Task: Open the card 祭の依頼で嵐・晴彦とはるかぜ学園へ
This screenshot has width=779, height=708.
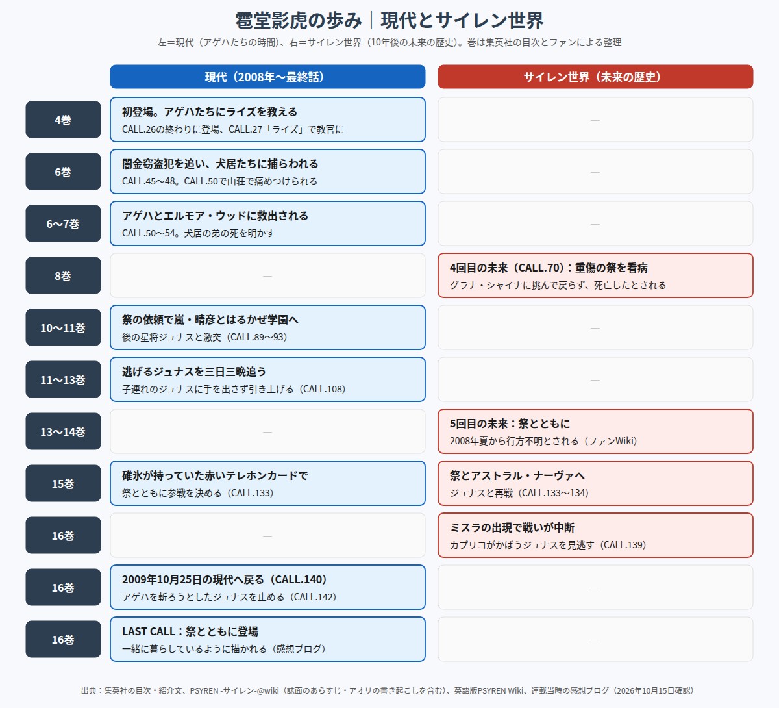Action: tap(267, 327)
